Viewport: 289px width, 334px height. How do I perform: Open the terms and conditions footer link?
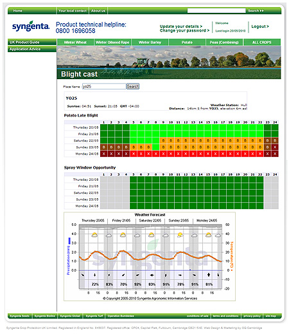[x=225, y=316]
